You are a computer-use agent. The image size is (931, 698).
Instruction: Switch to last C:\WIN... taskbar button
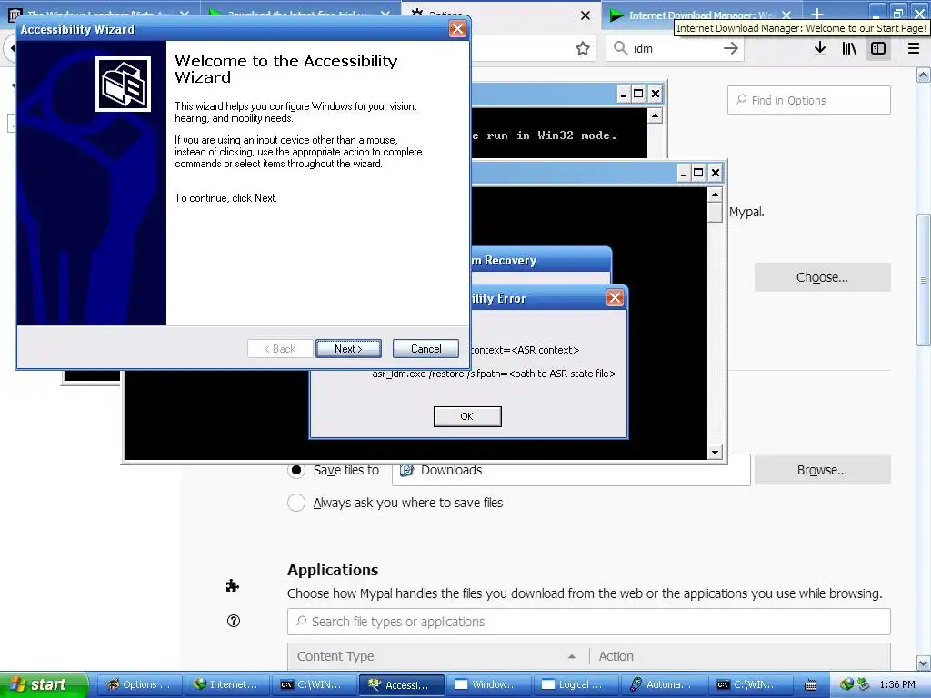click(x=751, y=685)
